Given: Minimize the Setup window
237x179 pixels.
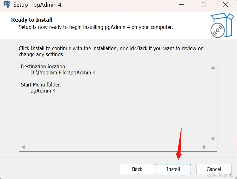Looking at the screenshot, I should tap(181, 5).
